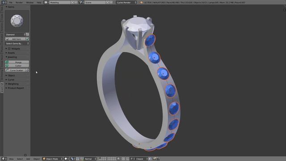Open the 3D viewport Object menu
Screen dimensions: 286x161
[x=37, y=159]
